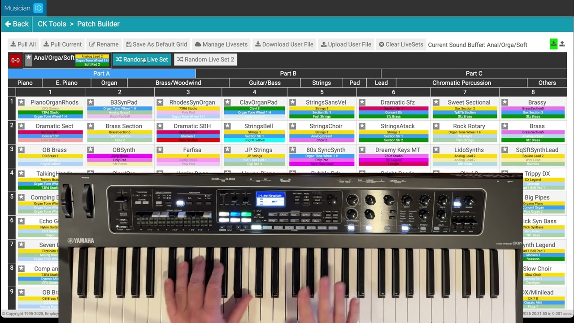Click the green Soft Pad 2 voice bar
The height and width of the screenshot is (323, 574).
(92, 65)
